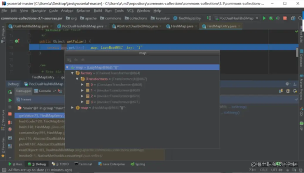Select the Debugger tab
The width and height of the screenshot is (304, 173).
tap(23, 91)
